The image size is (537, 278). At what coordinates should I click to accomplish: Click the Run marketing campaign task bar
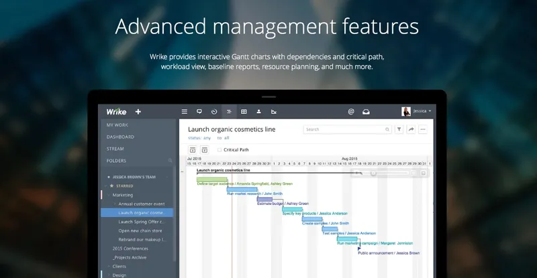click(x=347, y=238)
